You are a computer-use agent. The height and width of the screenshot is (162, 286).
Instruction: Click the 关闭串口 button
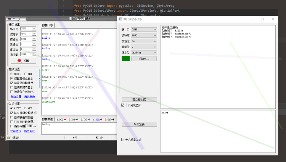pyautogui.click(x=144, y=59)
